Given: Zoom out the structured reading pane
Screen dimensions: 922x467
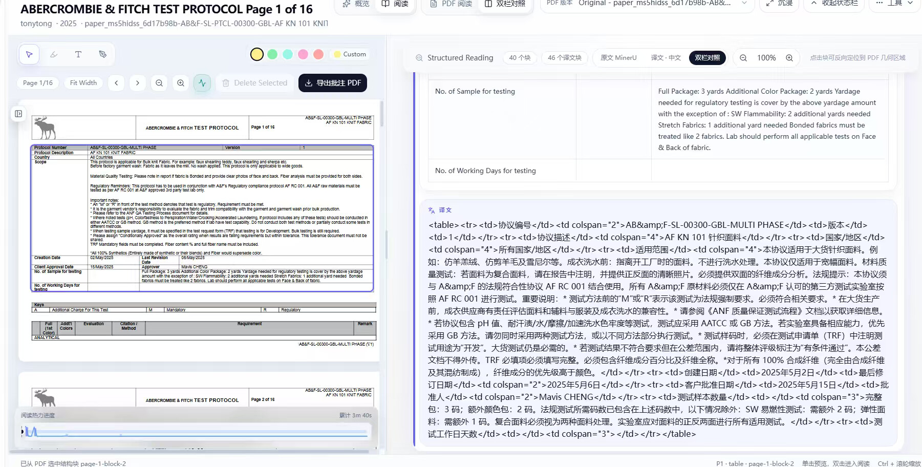Looking at the screenshot, I should (743, 58).
